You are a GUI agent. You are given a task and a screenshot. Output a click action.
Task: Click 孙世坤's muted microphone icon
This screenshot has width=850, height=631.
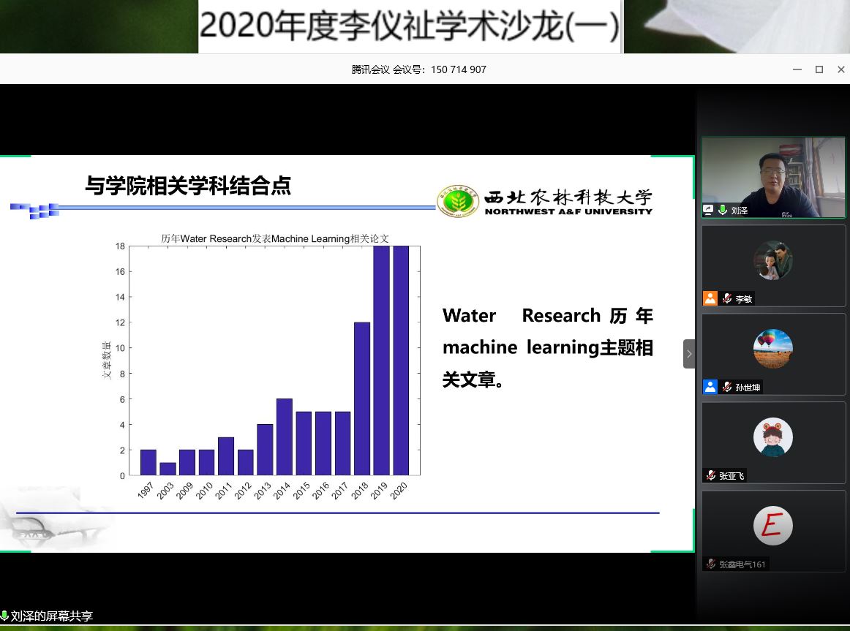pos(726,387)
